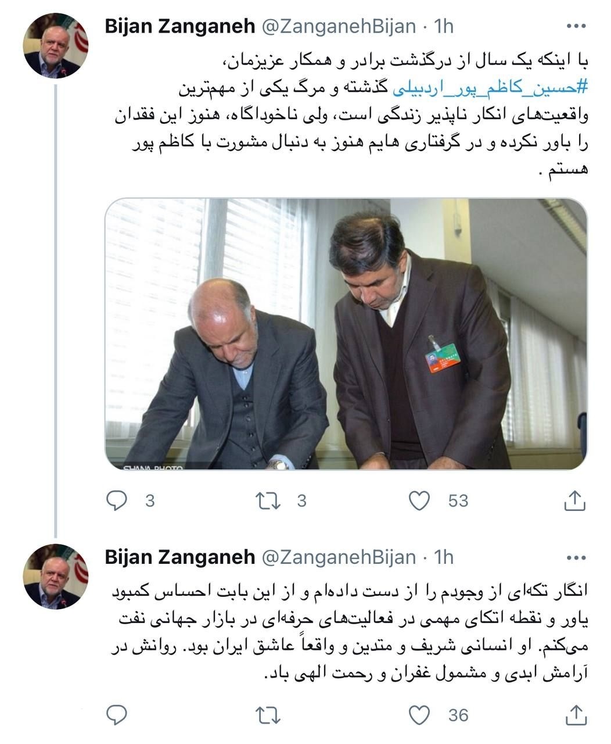This screenshot has height=744, width=611.
Task: Share the first tweet
Action: click(574, 500)
